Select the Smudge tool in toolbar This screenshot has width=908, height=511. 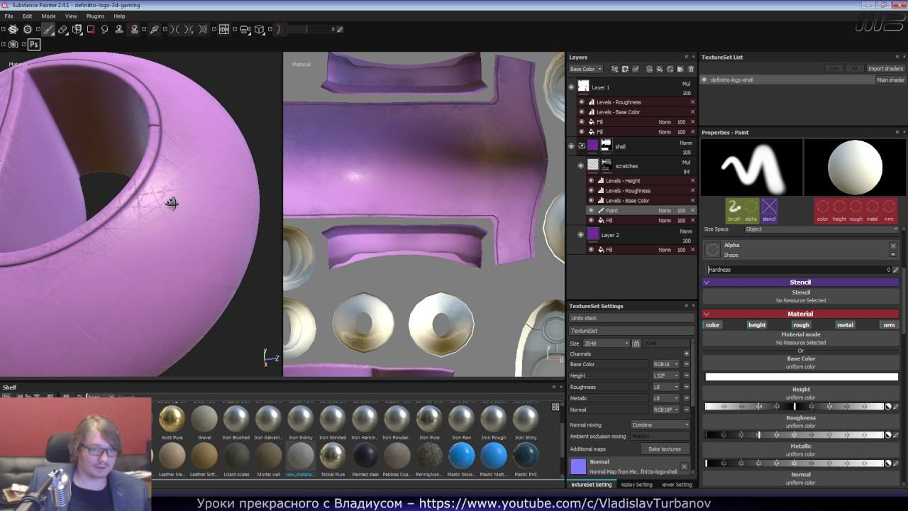pos(105,29)
